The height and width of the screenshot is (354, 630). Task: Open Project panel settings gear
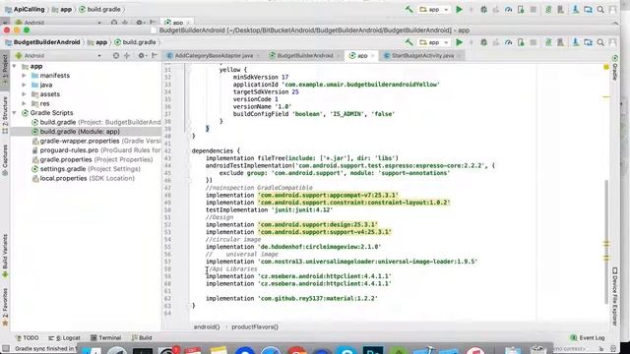142,55
